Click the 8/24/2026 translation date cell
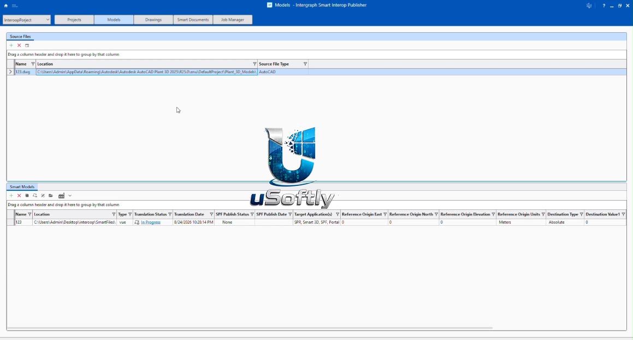Screen dimensions: 633x340 (x=193, y=222)
